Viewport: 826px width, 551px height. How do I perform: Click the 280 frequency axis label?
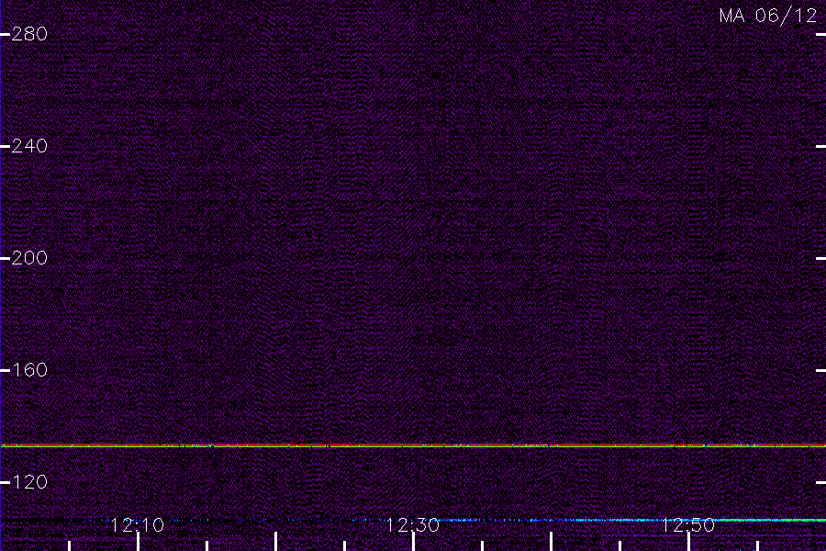coord(29,34)
